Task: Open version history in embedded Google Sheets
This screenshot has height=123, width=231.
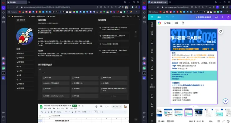Action: (x=96, y=106)
